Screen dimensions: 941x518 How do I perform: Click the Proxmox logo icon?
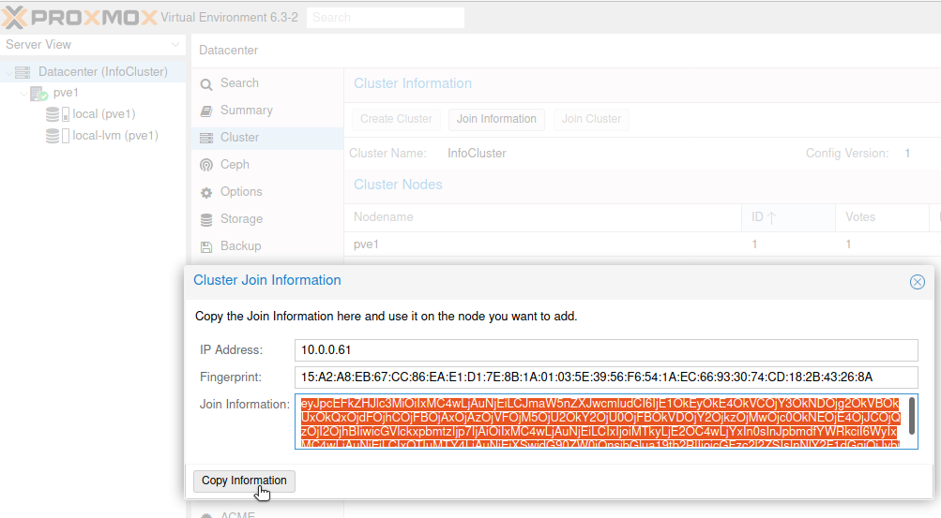[14, 18]
